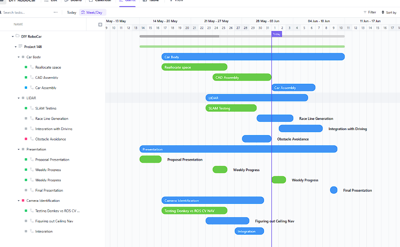The image size is (400, 247).
Task: Click the List view icon
Action: 53,1
